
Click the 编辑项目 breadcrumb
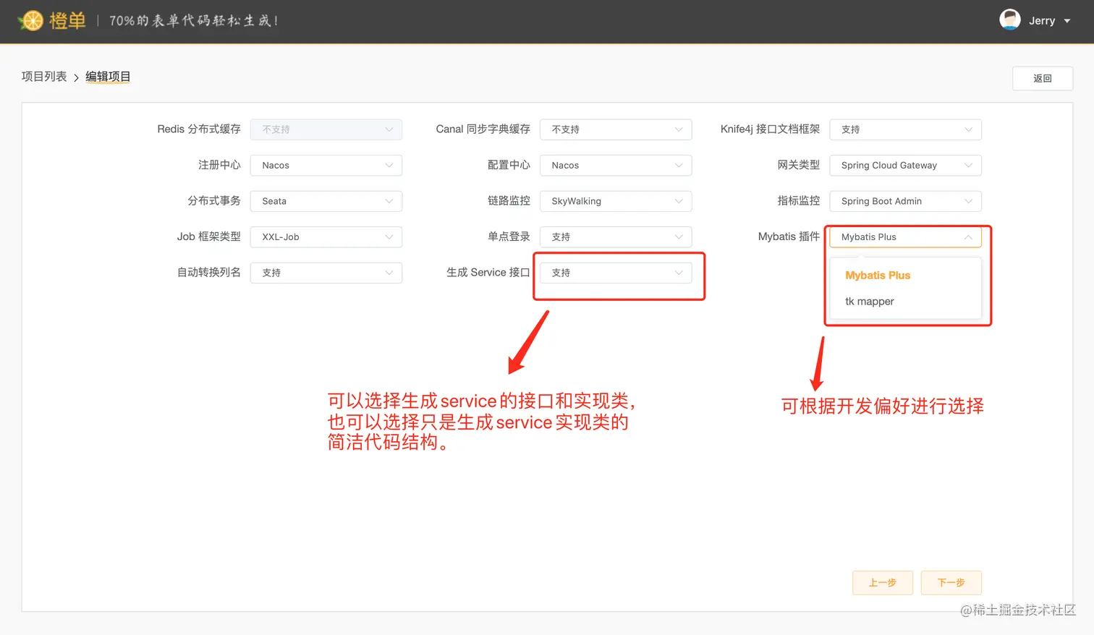click(x=108, y=77)
